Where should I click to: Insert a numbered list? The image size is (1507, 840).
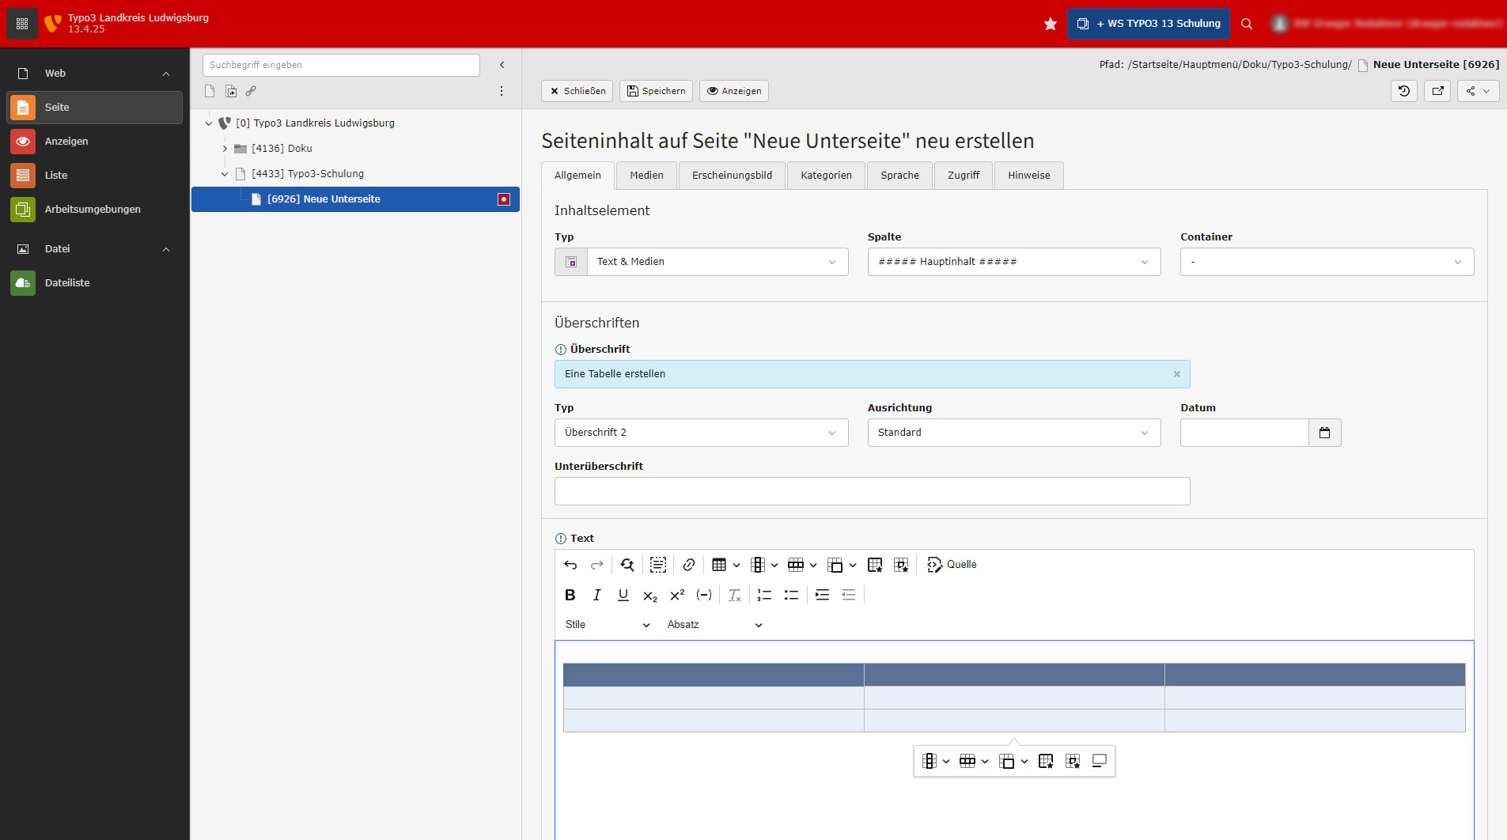coord(764,595)
